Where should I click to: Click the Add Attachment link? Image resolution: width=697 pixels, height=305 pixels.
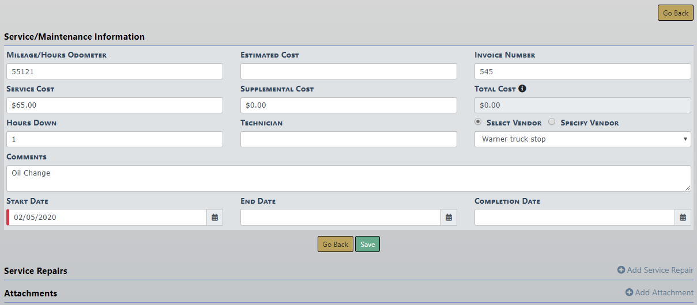click(659, 292)
